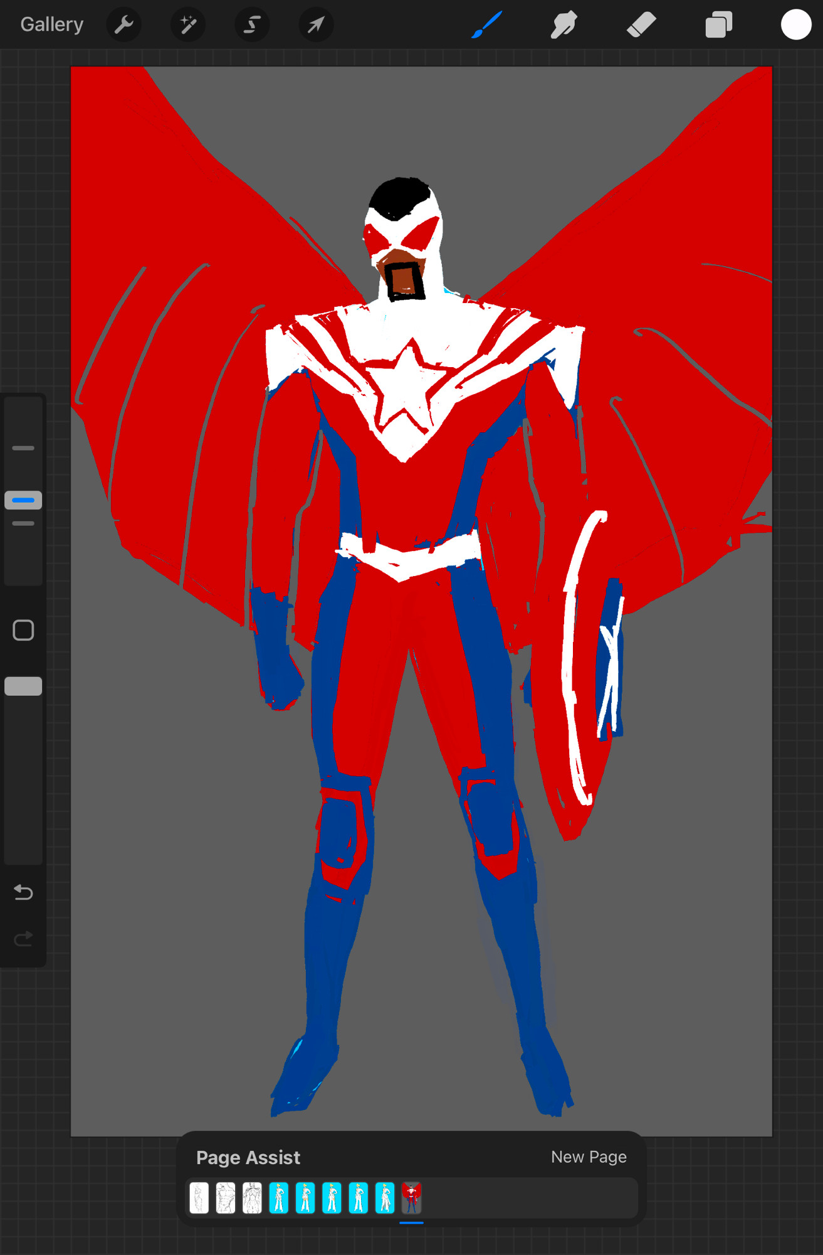Redo the last undone stroke
This screenshot has height=1255, width=823.
tap(23, 939)
